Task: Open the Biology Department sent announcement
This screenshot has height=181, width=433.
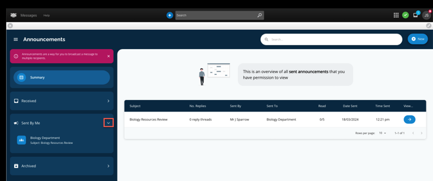Action: pos(62,140)
